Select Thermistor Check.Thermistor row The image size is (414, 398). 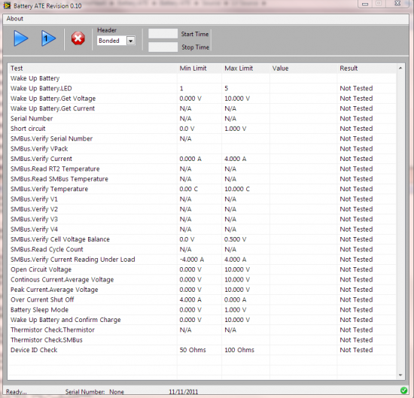[202, 330]
